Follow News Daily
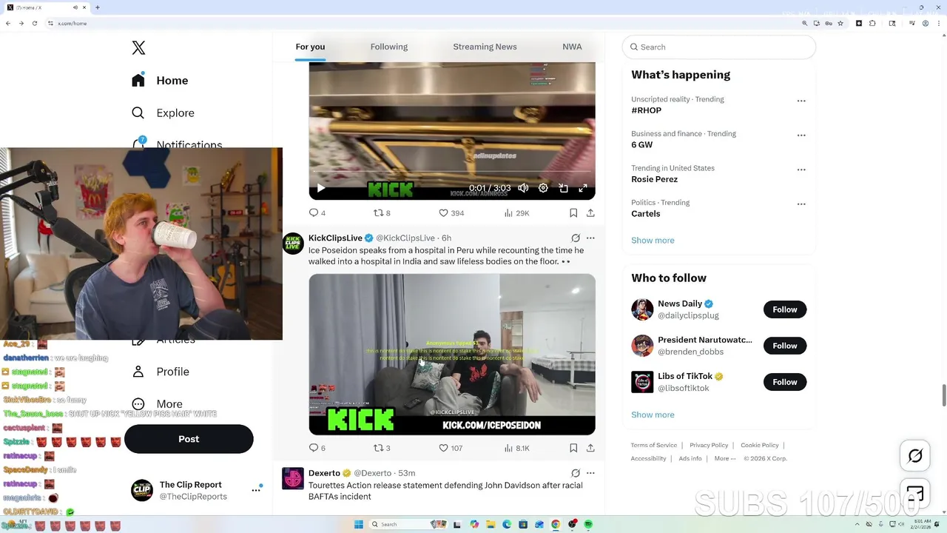This screenshot has width=947, height=533. click(x=785, y=309)
